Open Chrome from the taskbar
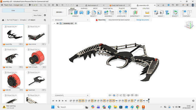Viewport: 196px width, 110px height. (x=137, y=107)
